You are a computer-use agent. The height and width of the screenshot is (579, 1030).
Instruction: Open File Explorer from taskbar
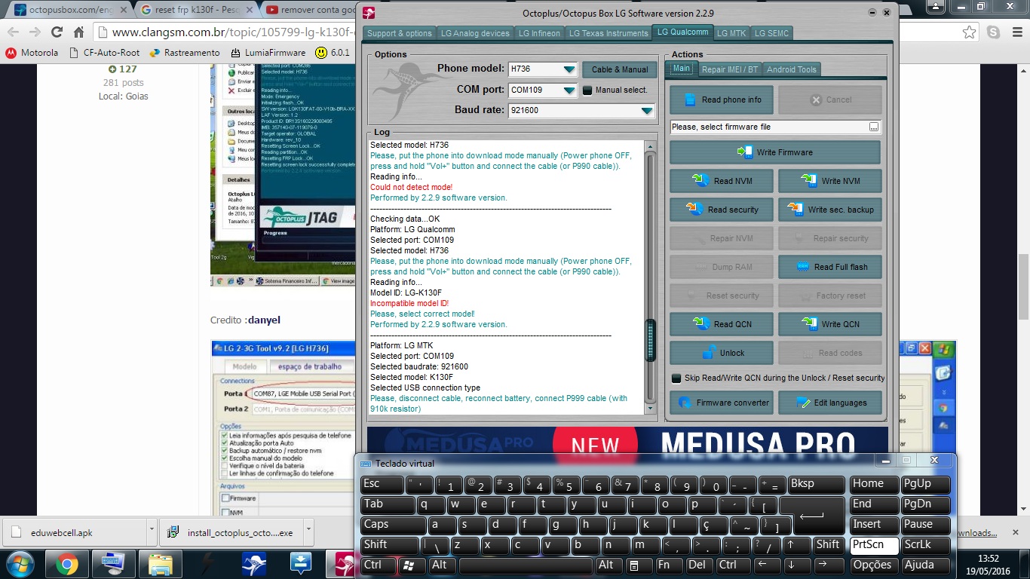click(160, 563)
